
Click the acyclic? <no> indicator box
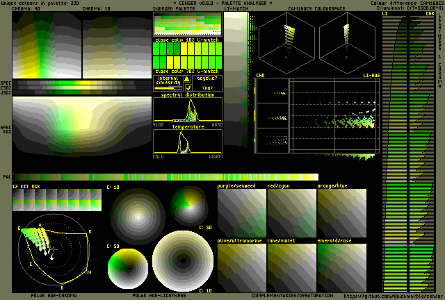207,83
